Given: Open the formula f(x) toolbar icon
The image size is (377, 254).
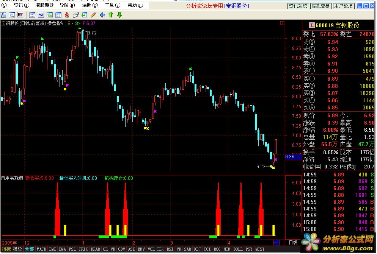Looking at the screenshot, I should (x=3, y=15).
